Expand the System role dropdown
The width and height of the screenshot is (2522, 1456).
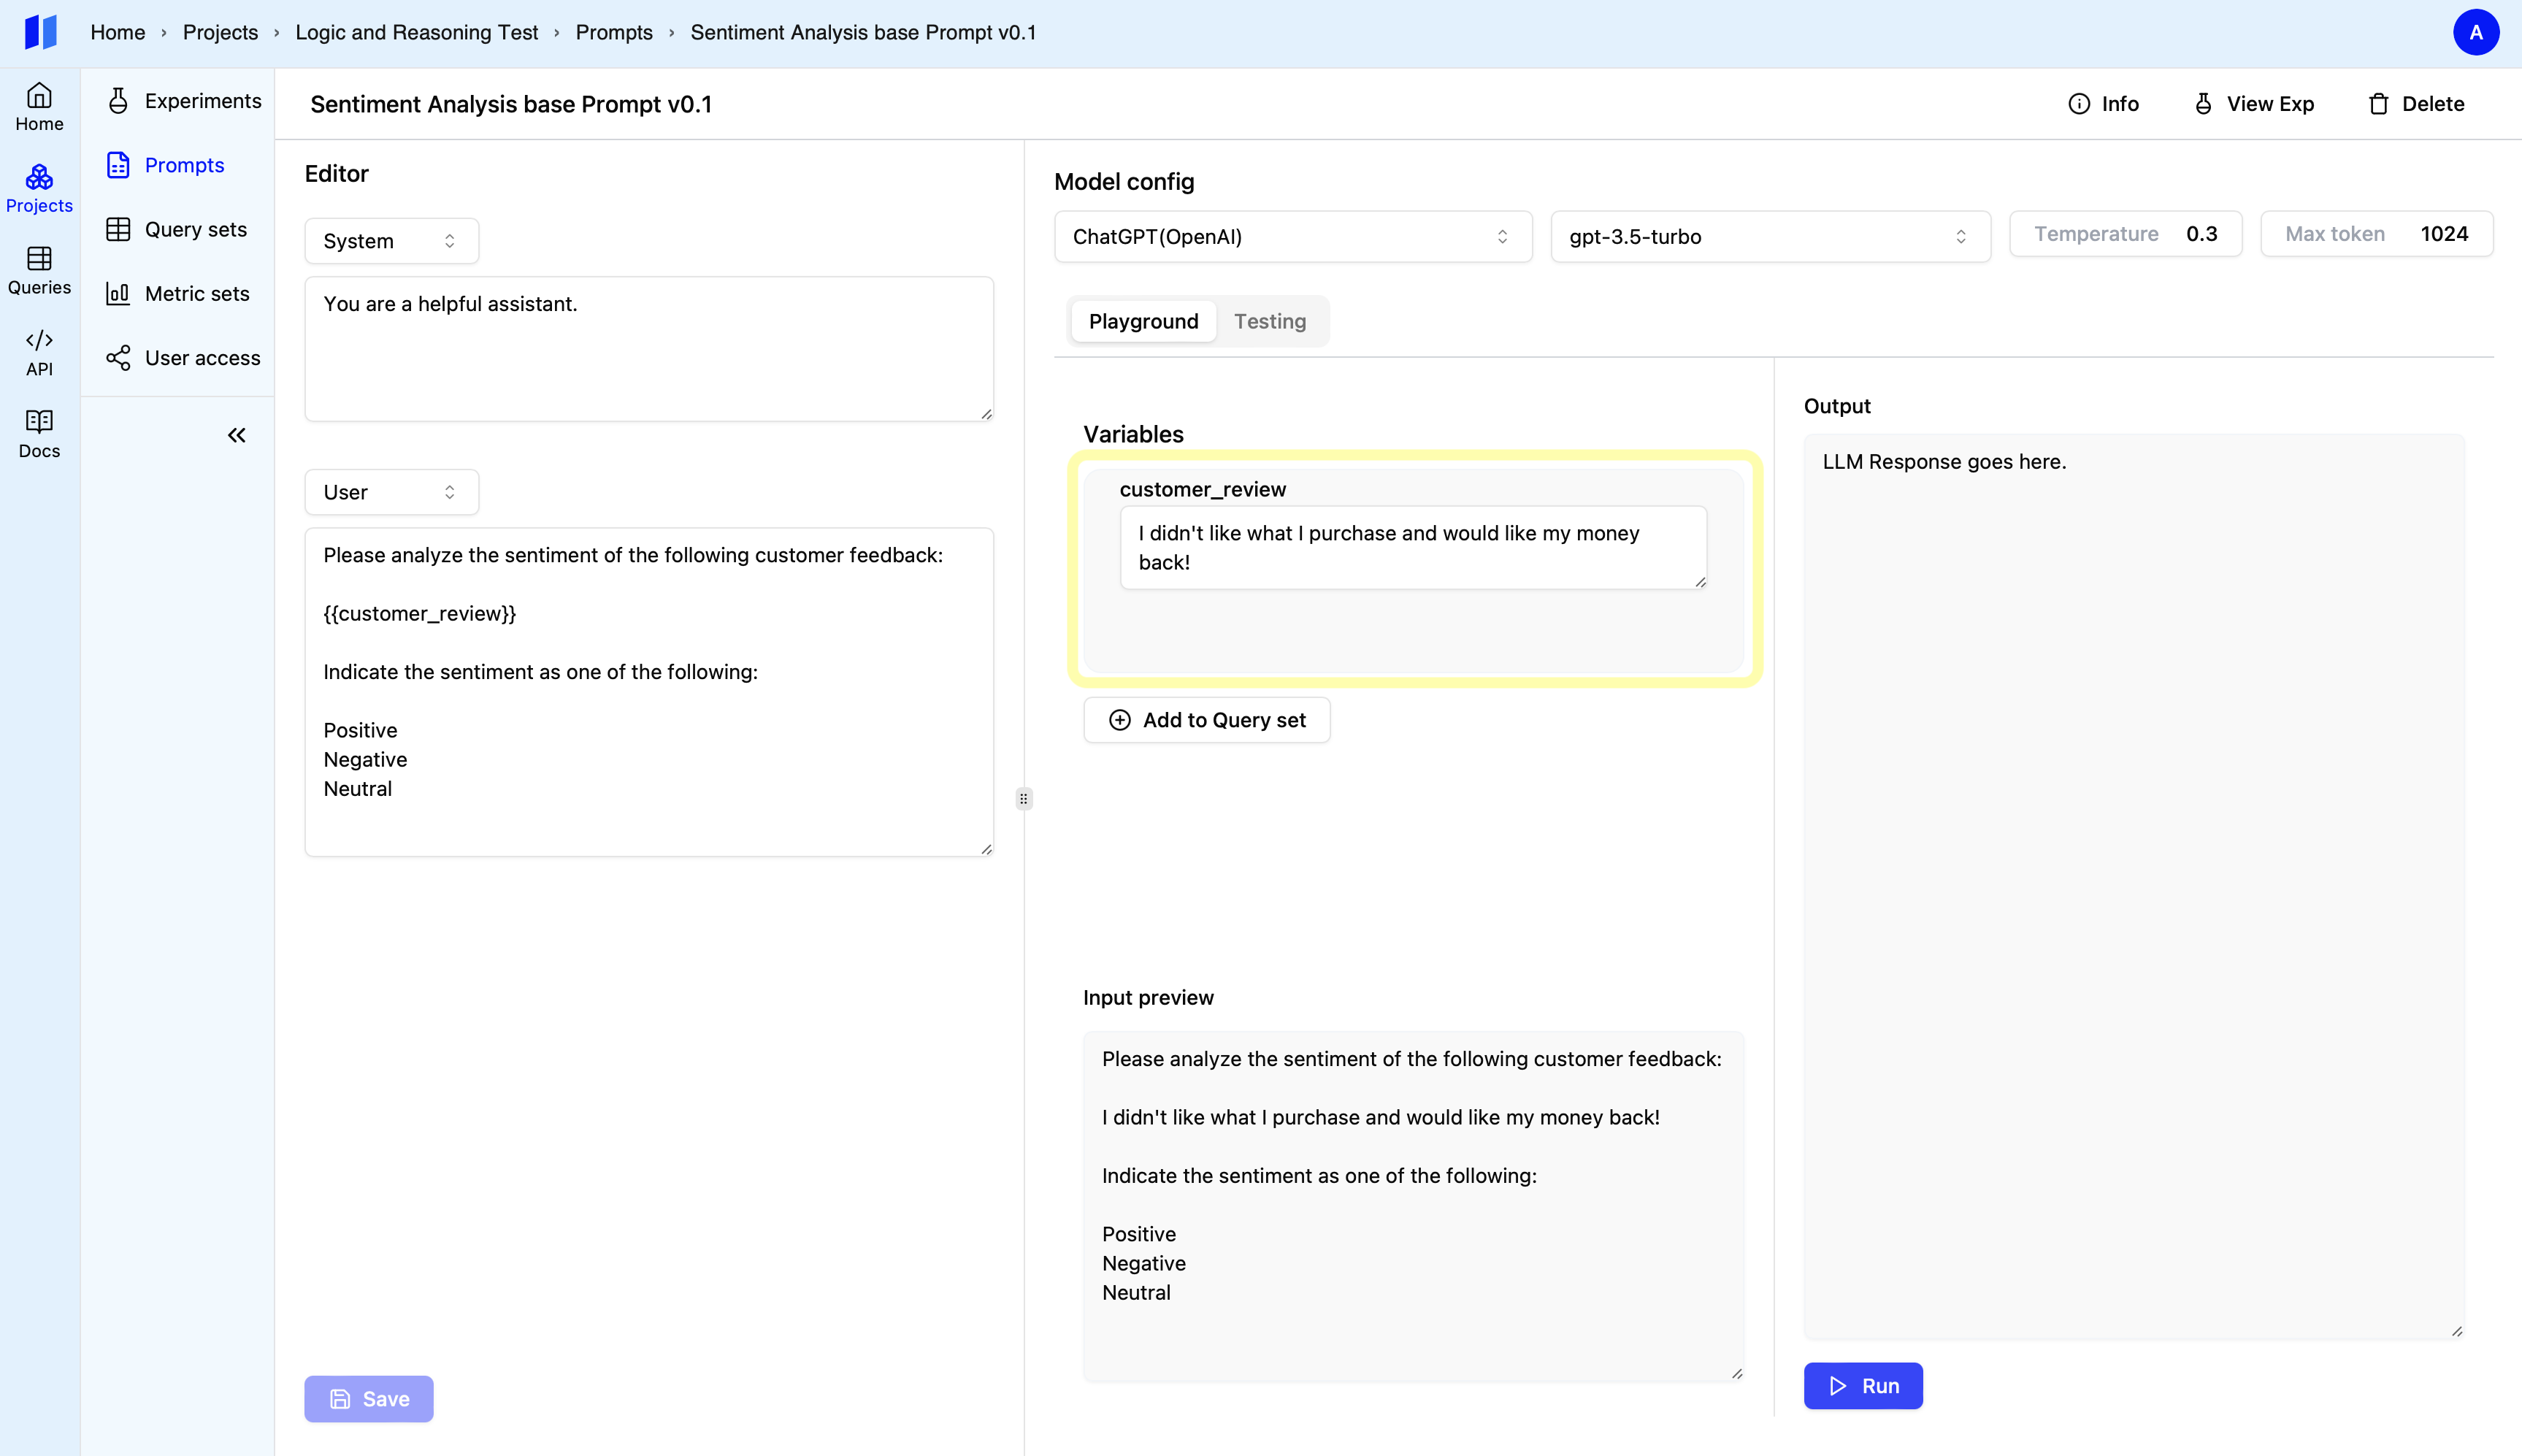coord(391,241)
